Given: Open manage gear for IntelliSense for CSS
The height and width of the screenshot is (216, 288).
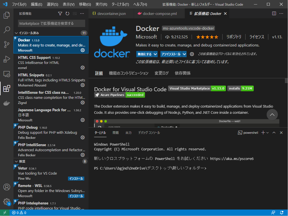Looking at the screenshot, I should click(83, 103).
